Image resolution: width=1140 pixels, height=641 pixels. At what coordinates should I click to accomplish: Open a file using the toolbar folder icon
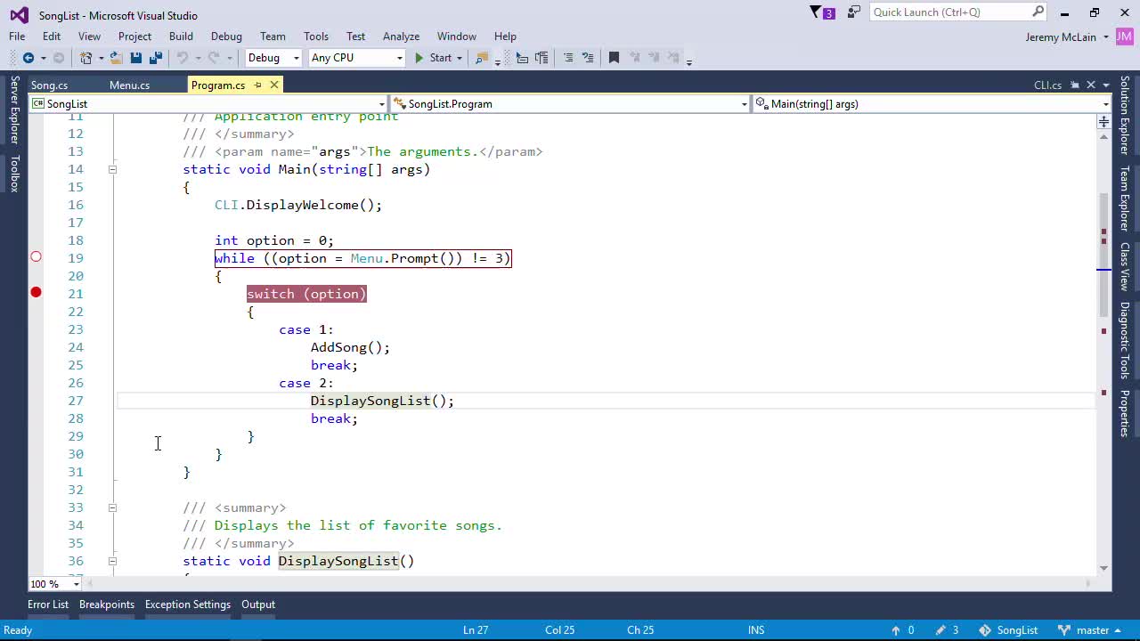coord(116,58)
